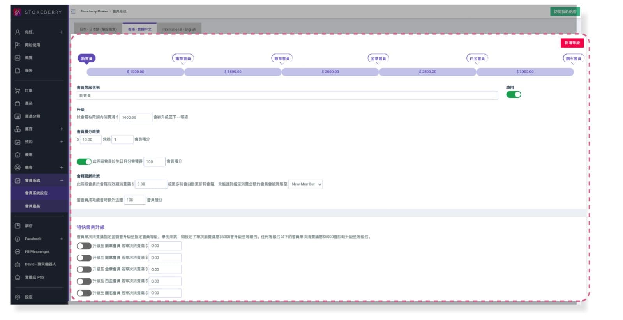Screen dimensions: 623x320
Task: Click the FB Messenger icon
Action: [18, 252]
